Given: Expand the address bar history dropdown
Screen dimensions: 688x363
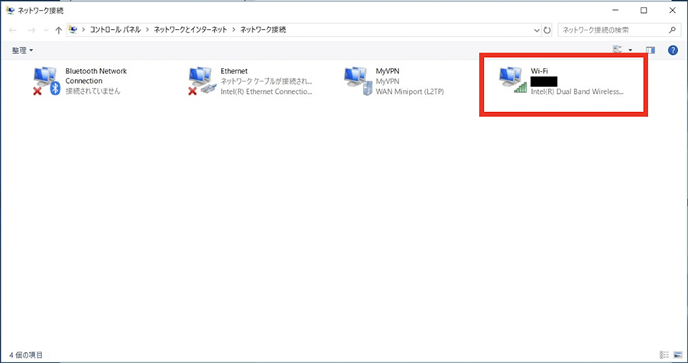Looking at the screenshot, I should click(537, 31).
